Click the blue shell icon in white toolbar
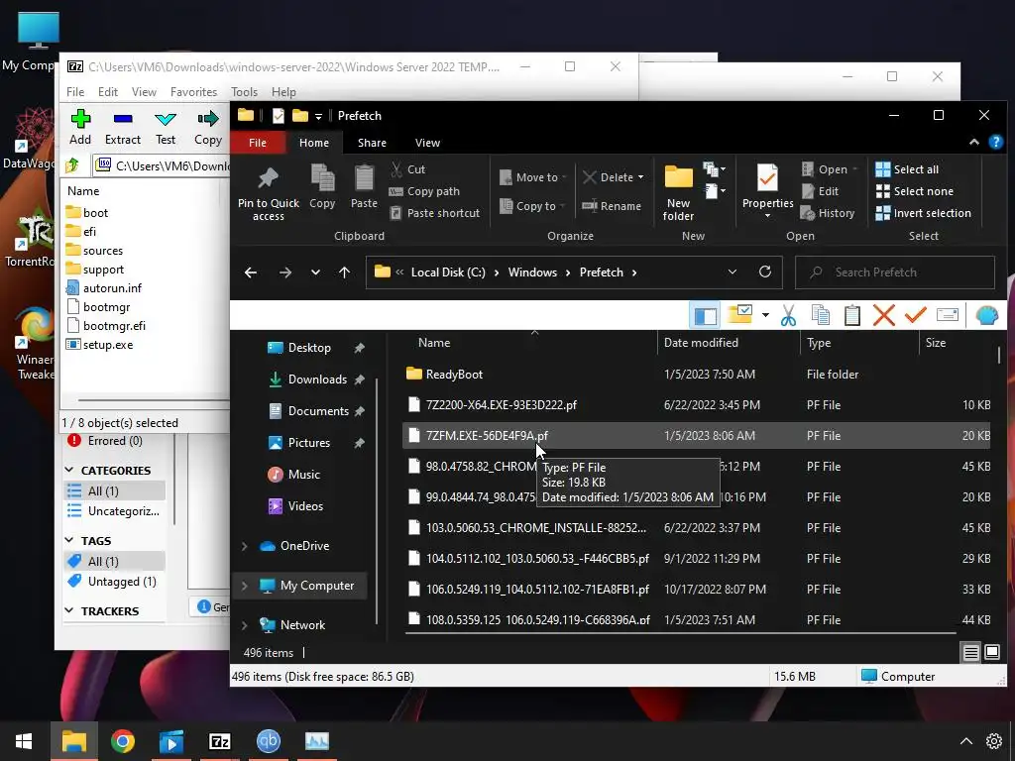The image size is (1015, 761). pos(986,315)
